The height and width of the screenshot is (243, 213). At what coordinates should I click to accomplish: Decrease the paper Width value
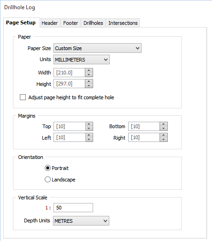pyautogui.click(x=89, y=75)
